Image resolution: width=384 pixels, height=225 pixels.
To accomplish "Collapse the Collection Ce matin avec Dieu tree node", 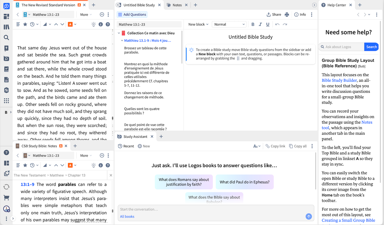I will (x=119, y=33).
